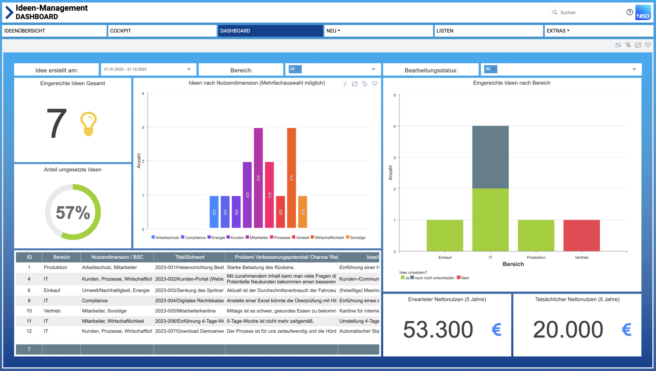Click the dashboard refresh icon
The height and width of the screenshot is (371, 656).
point(618,45)
